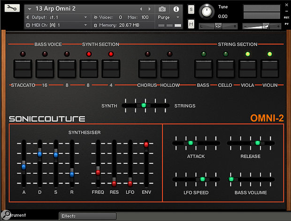The width and height of the screenshot is (291, 221).
Task: Click the LFO amount slider handle
Action: pyautogui.click(x=130, y=183)
